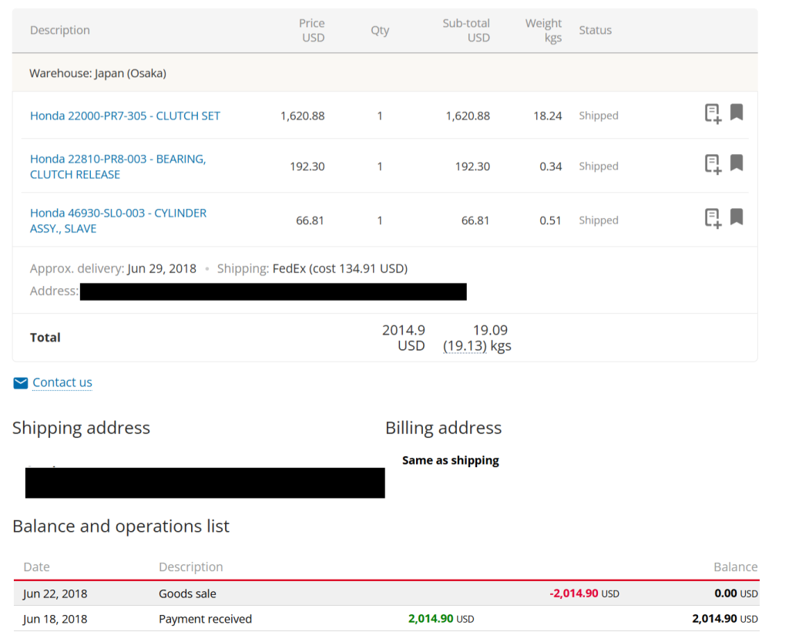Click add-note icon for Bearing Clutch Release
This screenshot has width=789, height=642.
coord(713,164)
